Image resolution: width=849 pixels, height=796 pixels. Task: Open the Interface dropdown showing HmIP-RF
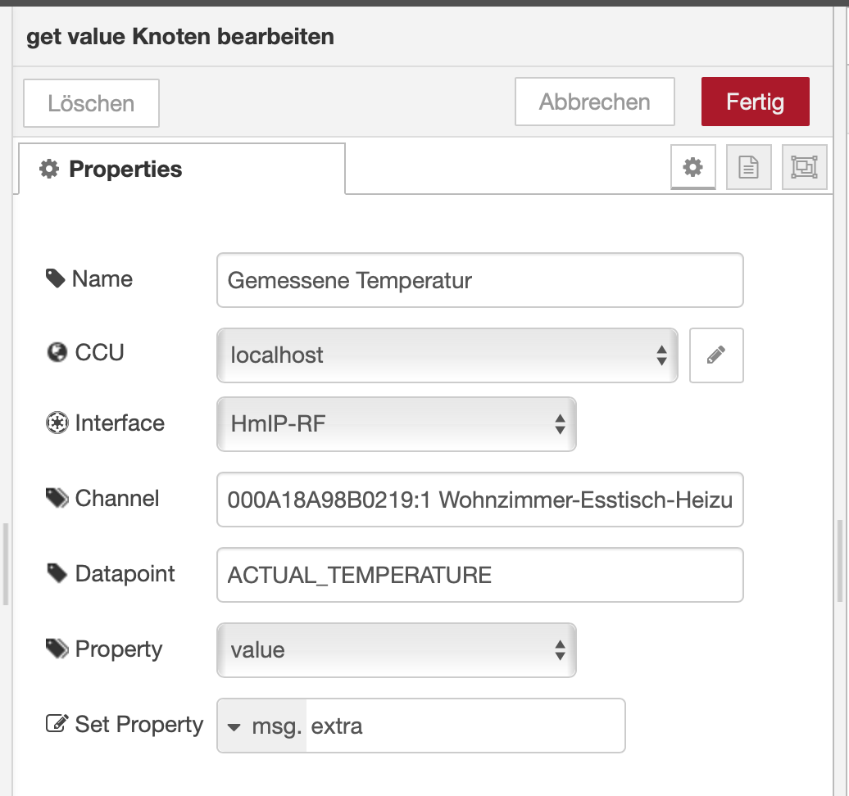click(396, 424)
